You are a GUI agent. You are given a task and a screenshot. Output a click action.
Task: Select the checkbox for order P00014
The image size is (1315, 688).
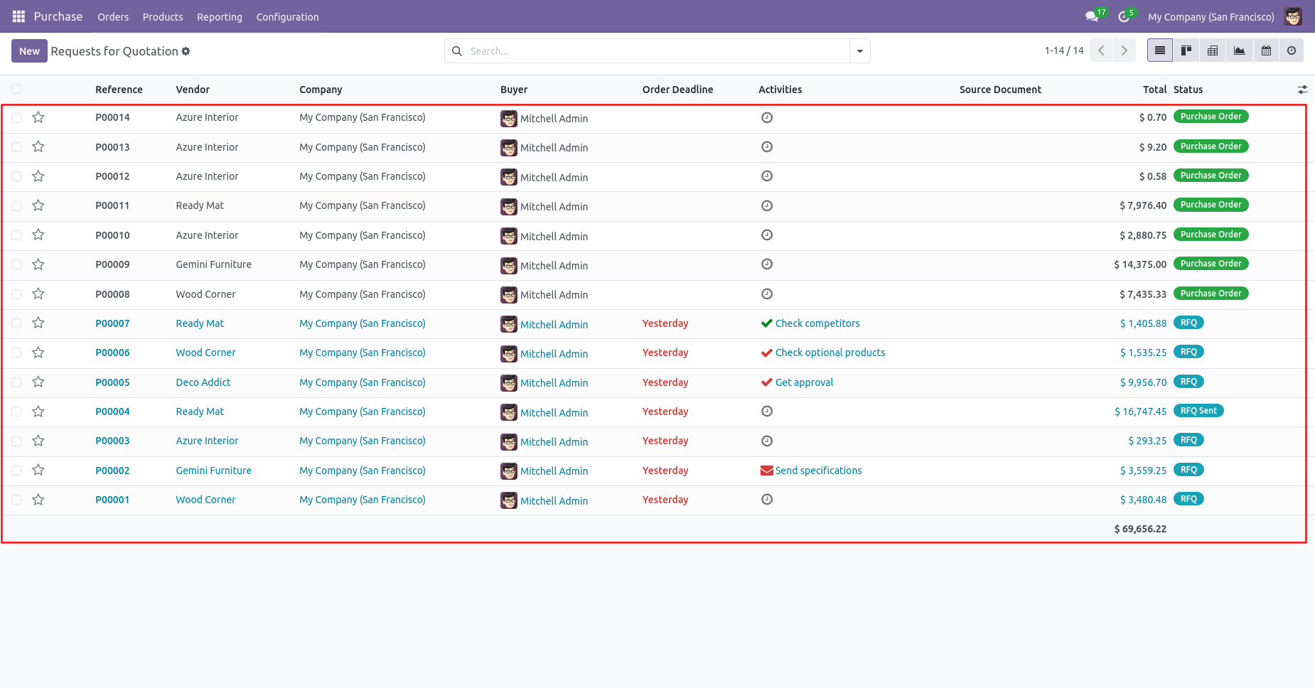pos(16,117)
